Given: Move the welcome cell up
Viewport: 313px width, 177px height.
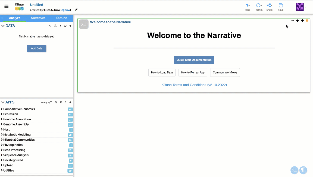Looking at the screenshot, I should (298, 21).
